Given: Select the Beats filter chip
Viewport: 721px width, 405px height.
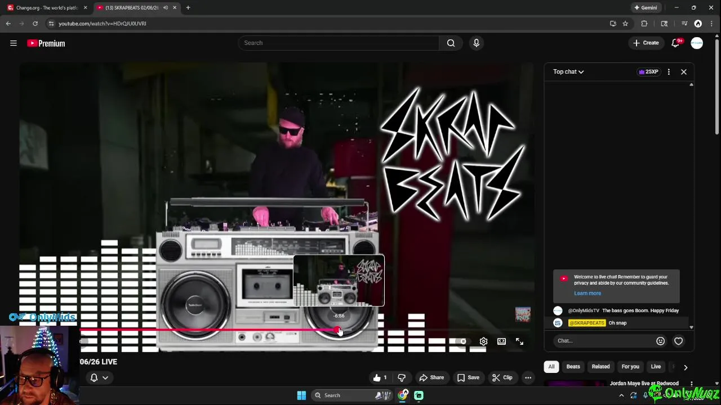Looking at the screenshot, I should tap(573, 367).
